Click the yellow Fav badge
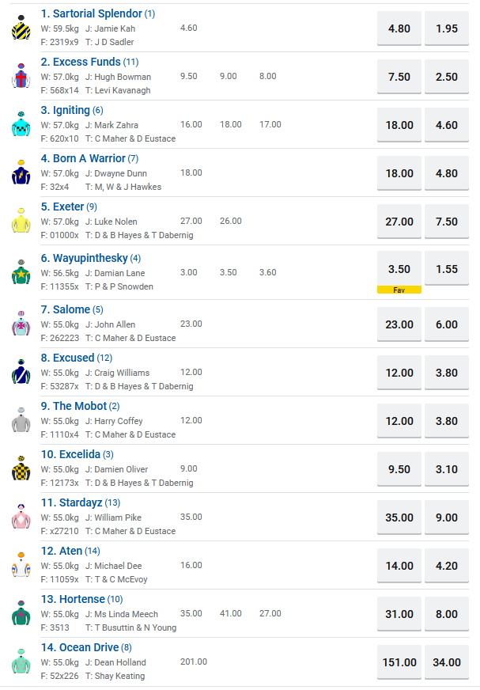480x690 pixels. pyautogui.click(x=399, y=290)
